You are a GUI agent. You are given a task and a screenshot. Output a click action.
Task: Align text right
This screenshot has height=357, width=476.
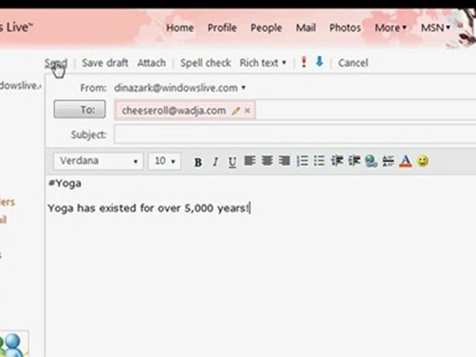coord(285,161)
